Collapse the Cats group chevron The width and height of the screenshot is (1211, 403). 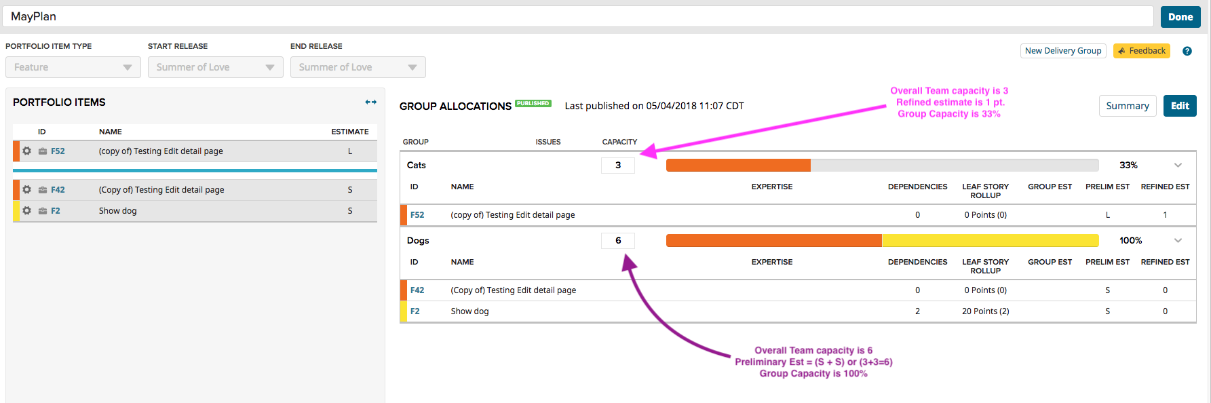tap(1178, 166)
